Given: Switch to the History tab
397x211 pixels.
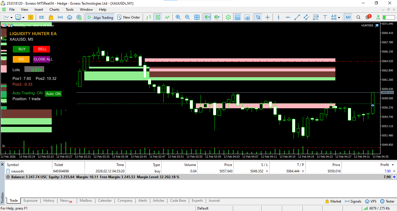Looking at the screenshot, I should click(x=49, y=201).
